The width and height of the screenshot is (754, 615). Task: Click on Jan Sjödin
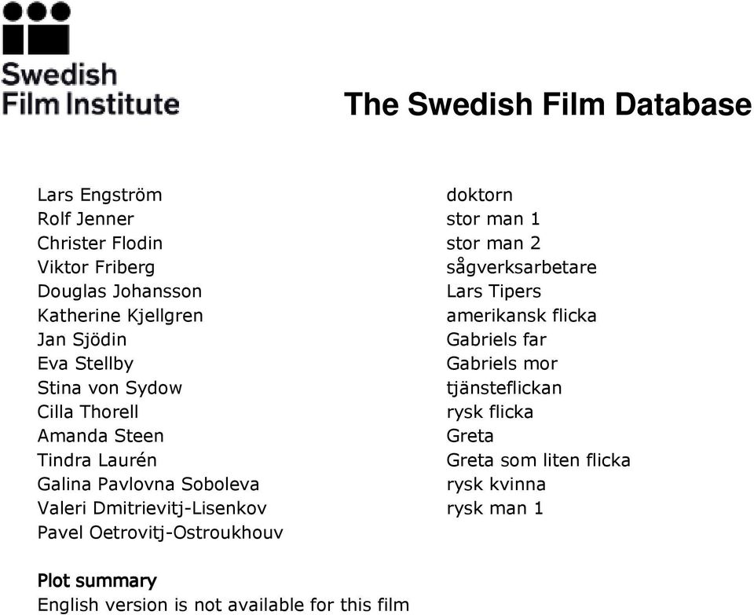tap(82, 339)
